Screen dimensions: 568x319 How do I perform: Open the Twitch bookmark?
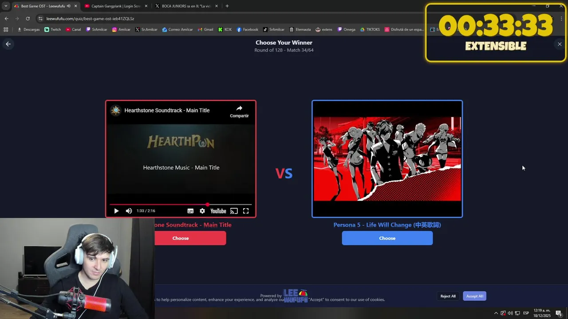point(53,30)
